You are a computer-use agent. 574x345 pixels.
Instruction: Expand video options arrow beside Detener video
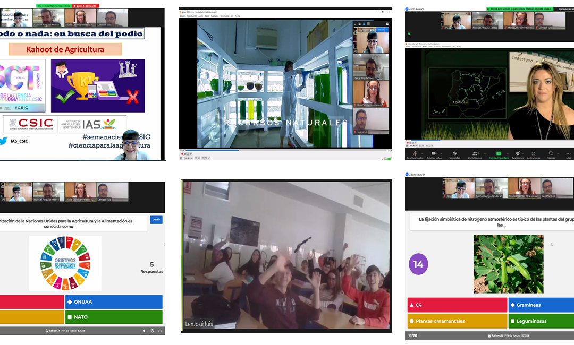441,153
